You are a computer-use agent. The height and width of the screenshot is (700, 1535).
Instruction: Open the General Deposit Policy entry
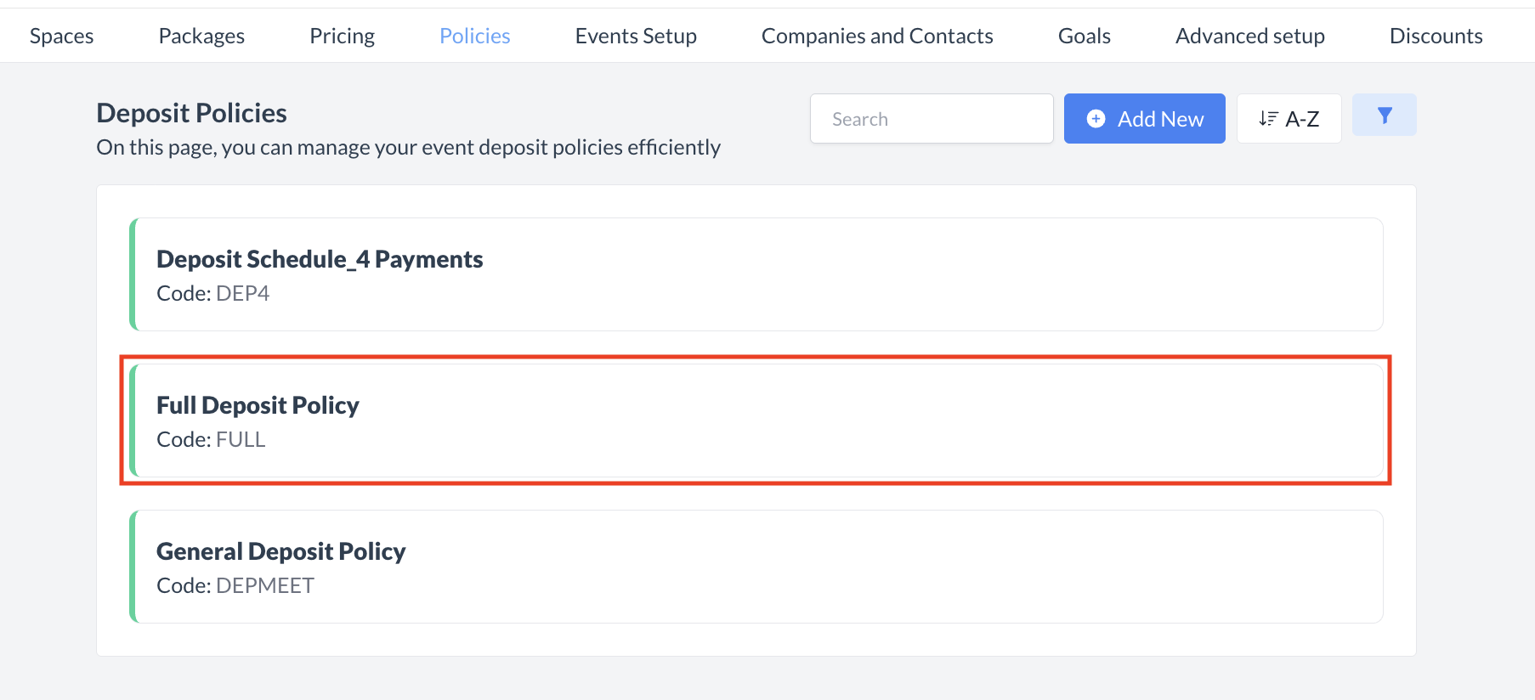click(280, 551)
